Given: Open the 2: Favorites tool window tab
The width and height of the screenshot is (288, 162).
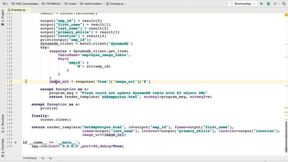Looking at the screenshot, I should pos(3,148).
